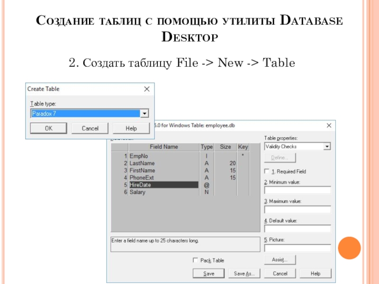Click the Save As button

pos(244,274)
